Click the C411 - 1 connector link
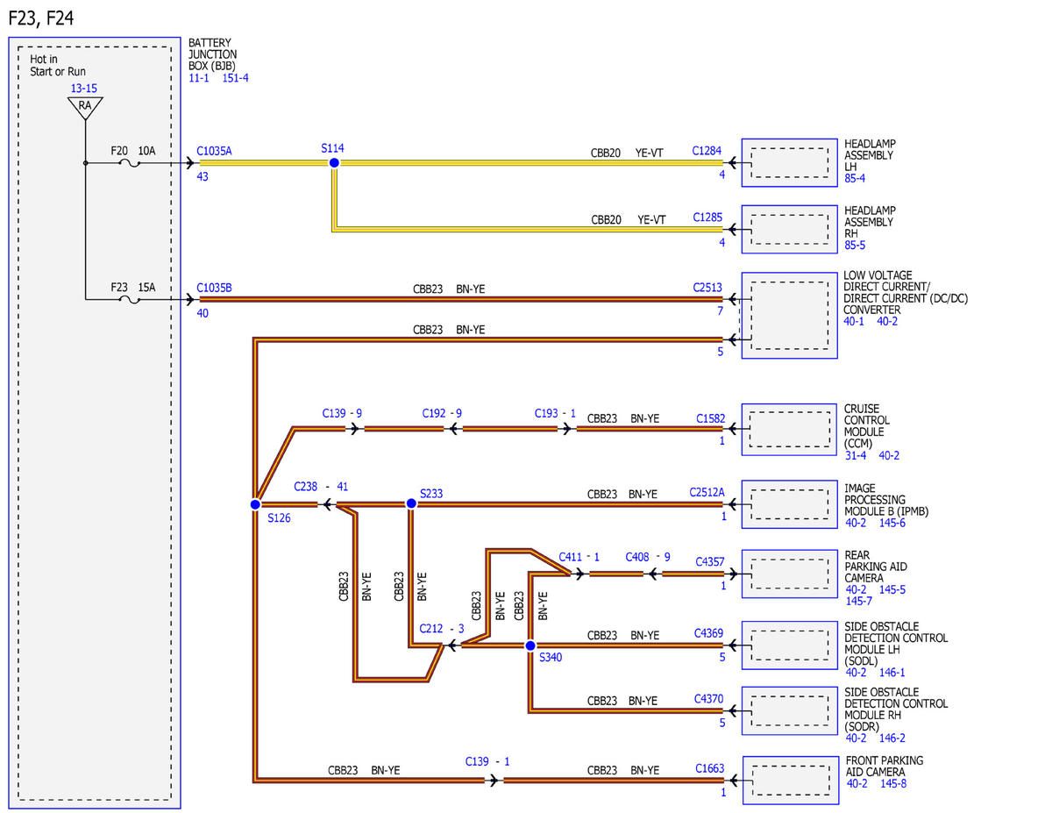This screenshot has height=813, width=1052. 579,557
